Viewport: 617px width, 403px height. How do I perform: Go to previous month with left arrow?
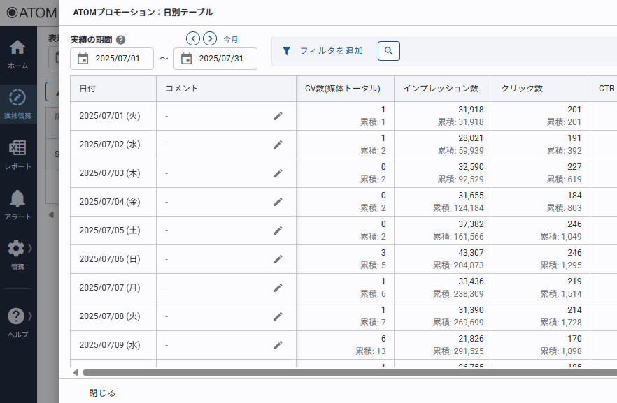(x=193, y=38)
